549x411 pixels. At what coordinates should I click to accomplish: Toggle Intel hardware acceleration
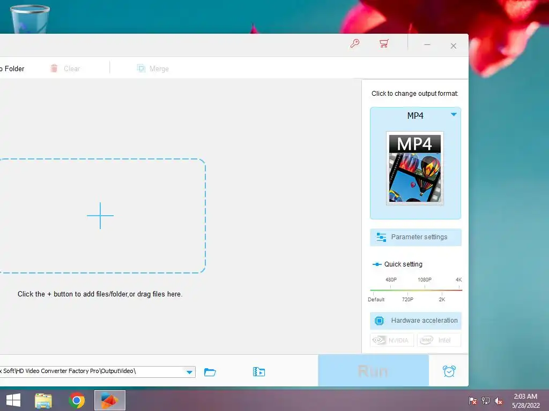pyautogui.click(x=439, y=340)
